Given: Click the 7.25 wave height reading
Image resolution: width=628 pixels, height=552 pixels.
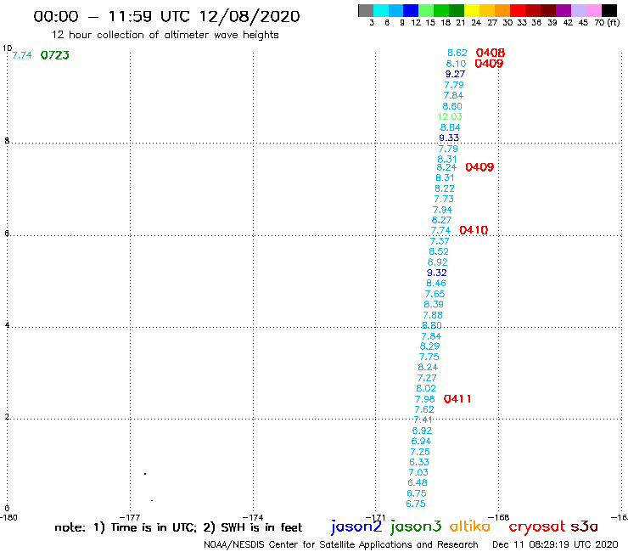Looking at the screenshot, I should coord(420,452).
